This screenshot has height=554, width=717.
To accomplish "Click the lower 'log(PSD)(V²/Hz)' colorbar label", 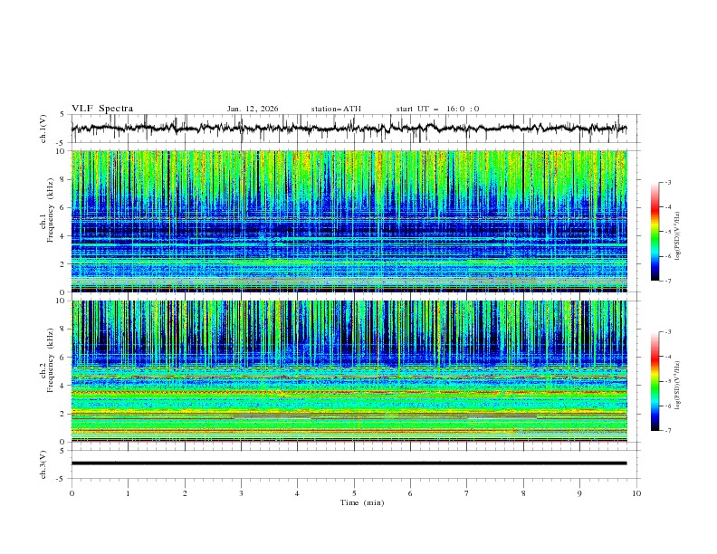I will (x=677, y=385).
